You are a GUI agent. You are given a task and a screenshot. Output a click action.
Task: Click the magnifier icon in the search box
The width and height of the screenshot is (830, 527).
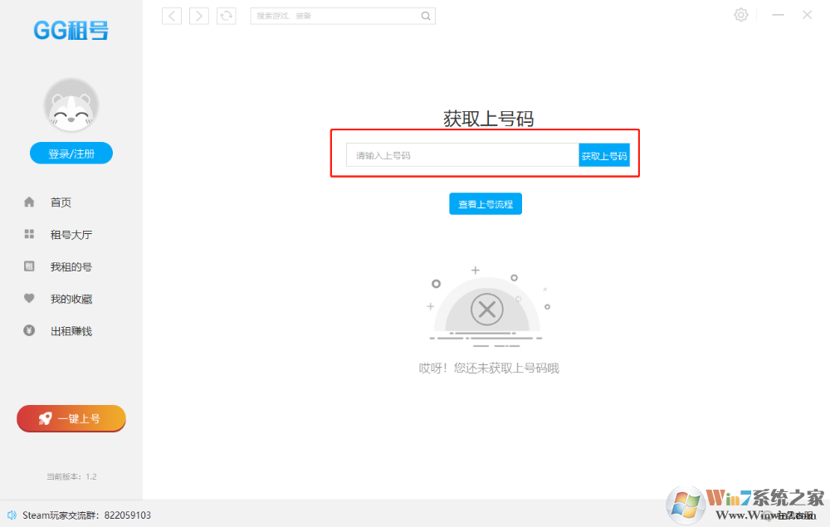click(426, 15)
